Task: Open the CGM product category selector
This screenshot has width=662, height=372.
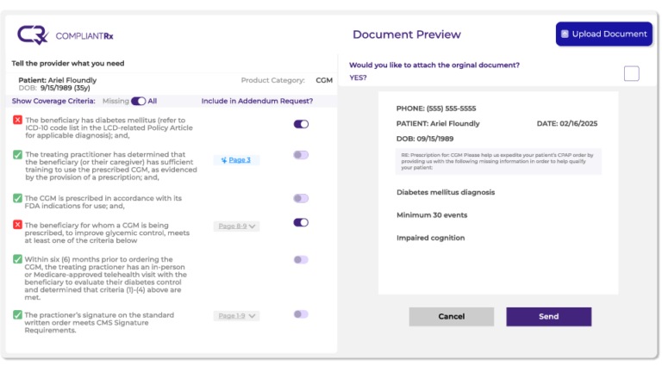Action: pos(324,80)
